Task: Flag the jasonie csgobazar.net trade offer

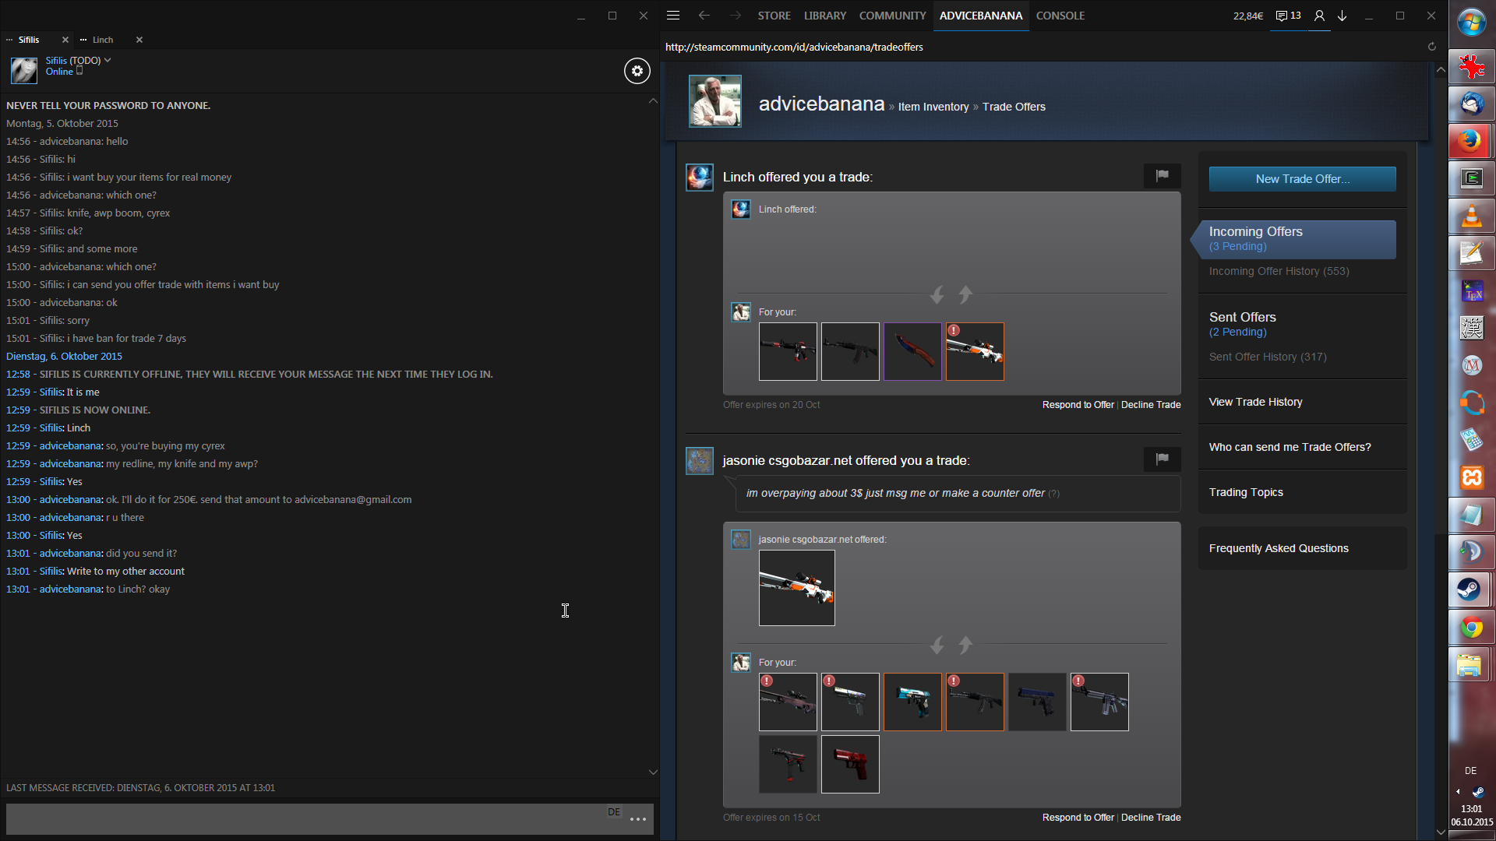Action: click(x=1162, y=459)
